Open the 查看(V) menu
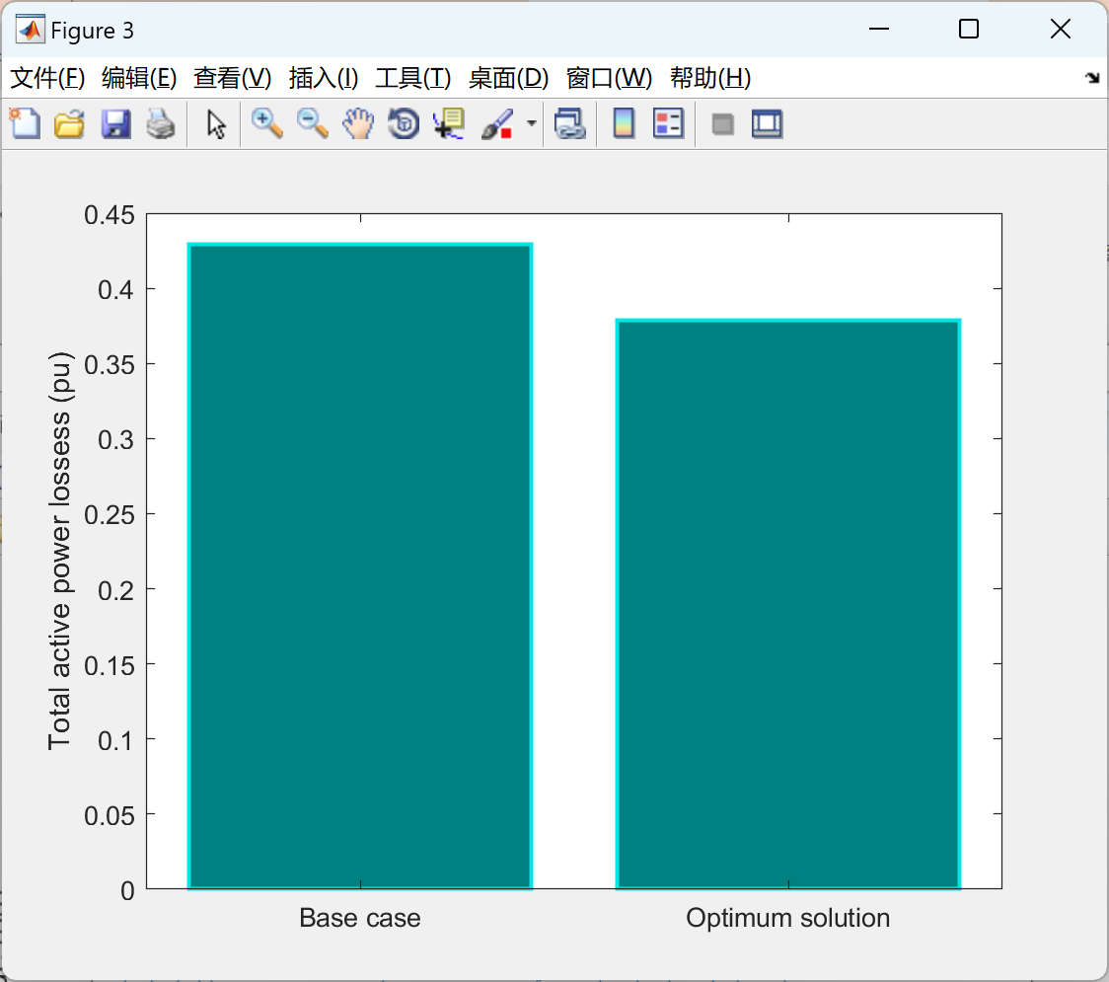The width and height of the screenshot is (1109, 982). (233, 78)
